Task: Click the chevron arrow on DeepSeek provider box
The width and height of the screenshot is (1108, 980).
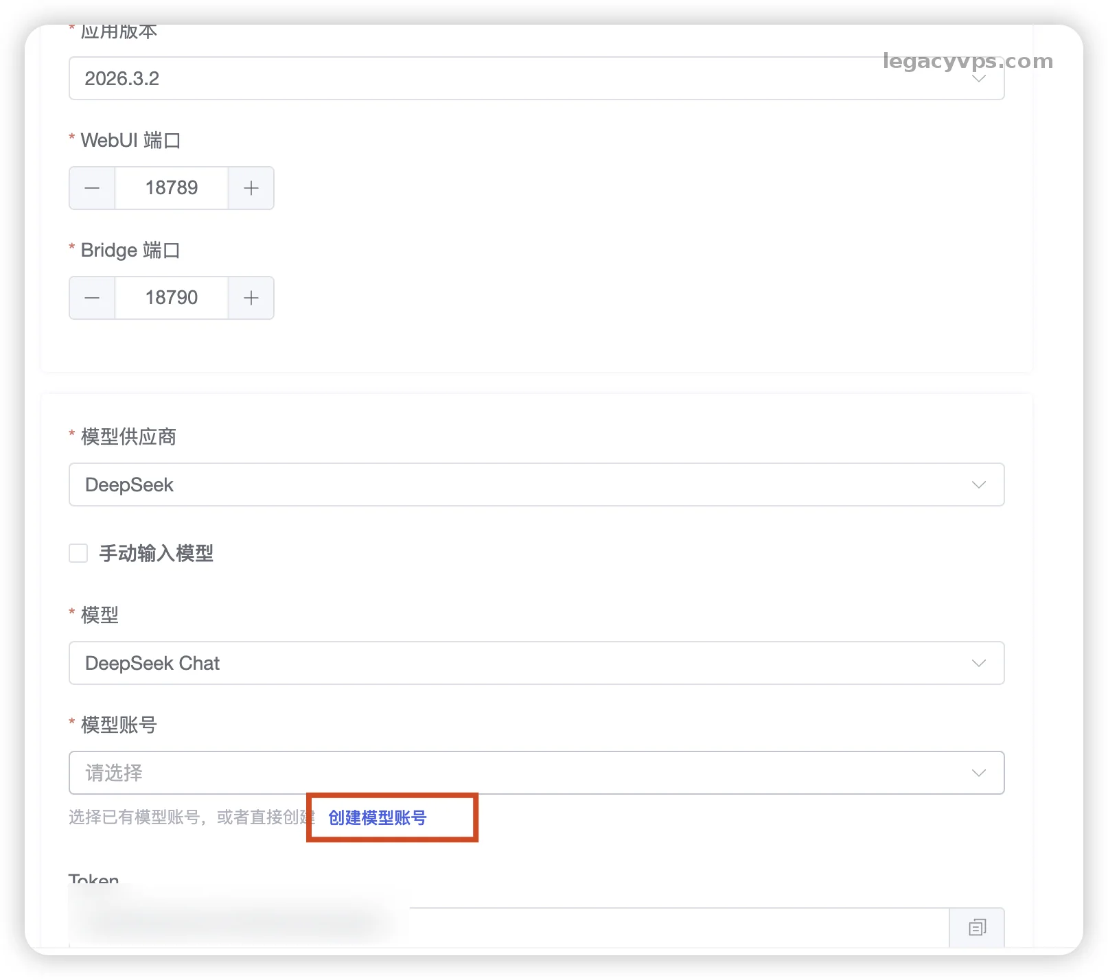Action: coord(978,485)
